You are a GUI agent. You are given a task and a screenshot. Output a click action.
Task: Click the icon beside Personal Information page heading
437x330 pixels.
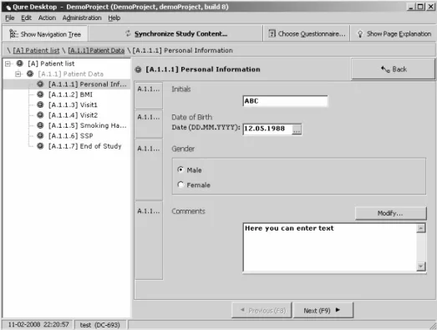[x=138, y=69]
